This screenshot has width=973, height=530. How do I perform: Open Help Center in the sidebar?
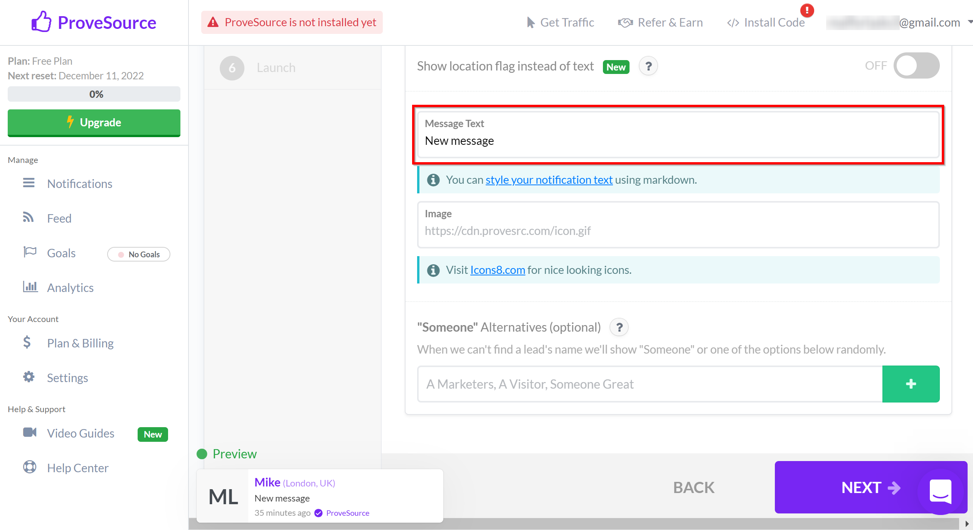tap(77, 468)
